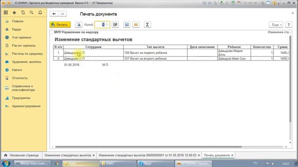Open the Windows Start button
This screenshot has width=298, height=167.
pos(6,163)
